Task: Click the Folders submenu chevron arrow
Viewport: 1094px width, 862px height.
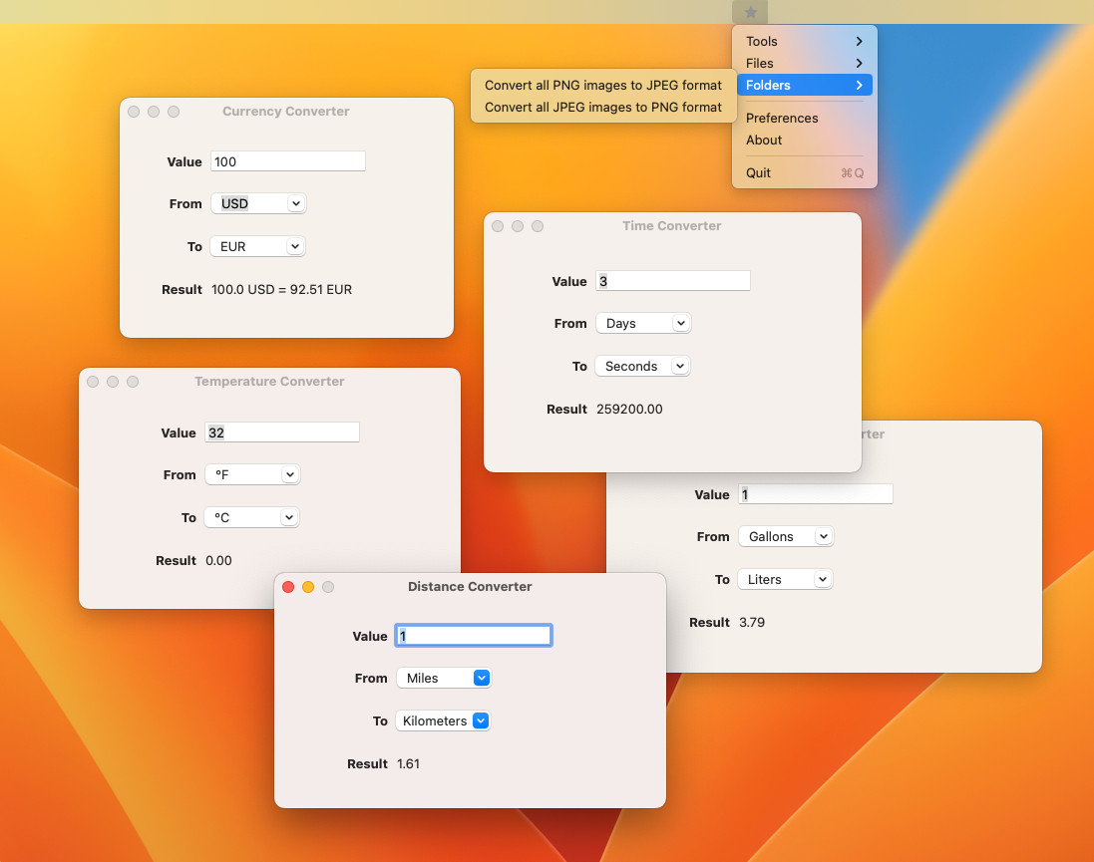Action: 860,85
